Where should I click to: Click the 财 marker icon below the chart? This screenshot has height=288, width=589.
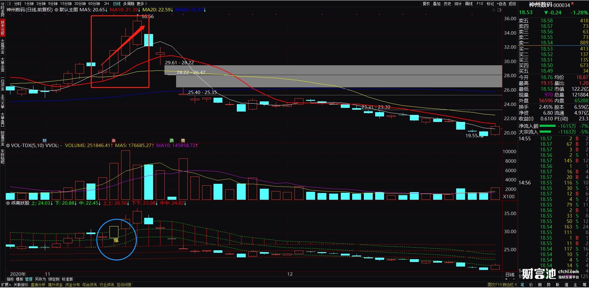pyautogui.click(x=44, y=141)
